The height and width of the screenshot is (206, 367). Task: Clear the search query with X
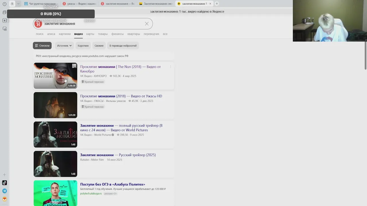(x=147, y=24)
